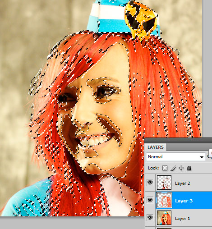Enable lock position cross-arrows icon
212x229 pixels.
181,168
